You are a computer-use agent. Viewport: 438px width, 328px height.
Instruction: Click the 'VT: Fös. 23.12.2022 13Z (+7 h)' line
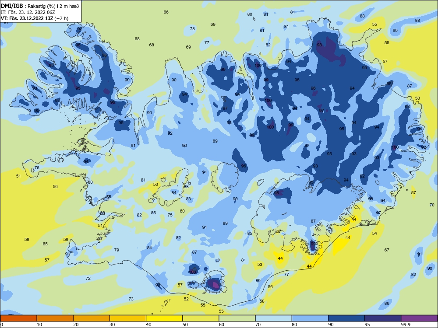click(x=34, y=18)
